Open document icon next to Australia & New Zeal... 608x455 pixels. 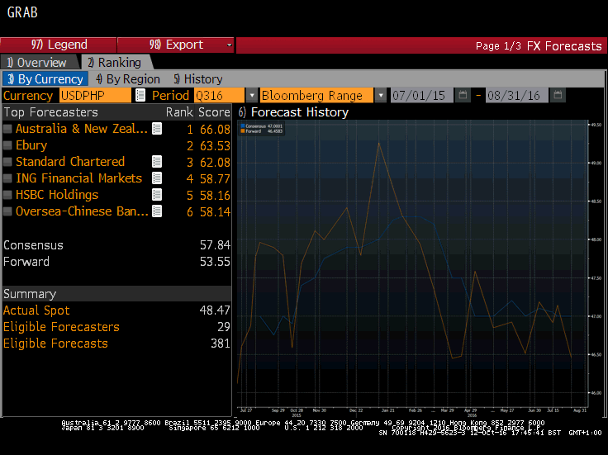(157, 129)
